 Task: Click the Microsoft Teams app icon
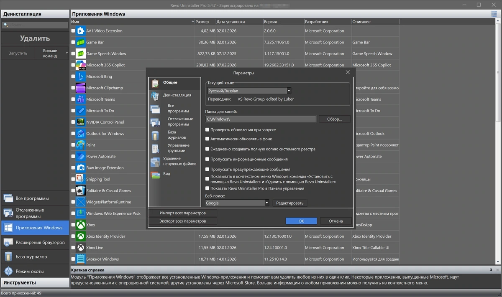[80, 99]
